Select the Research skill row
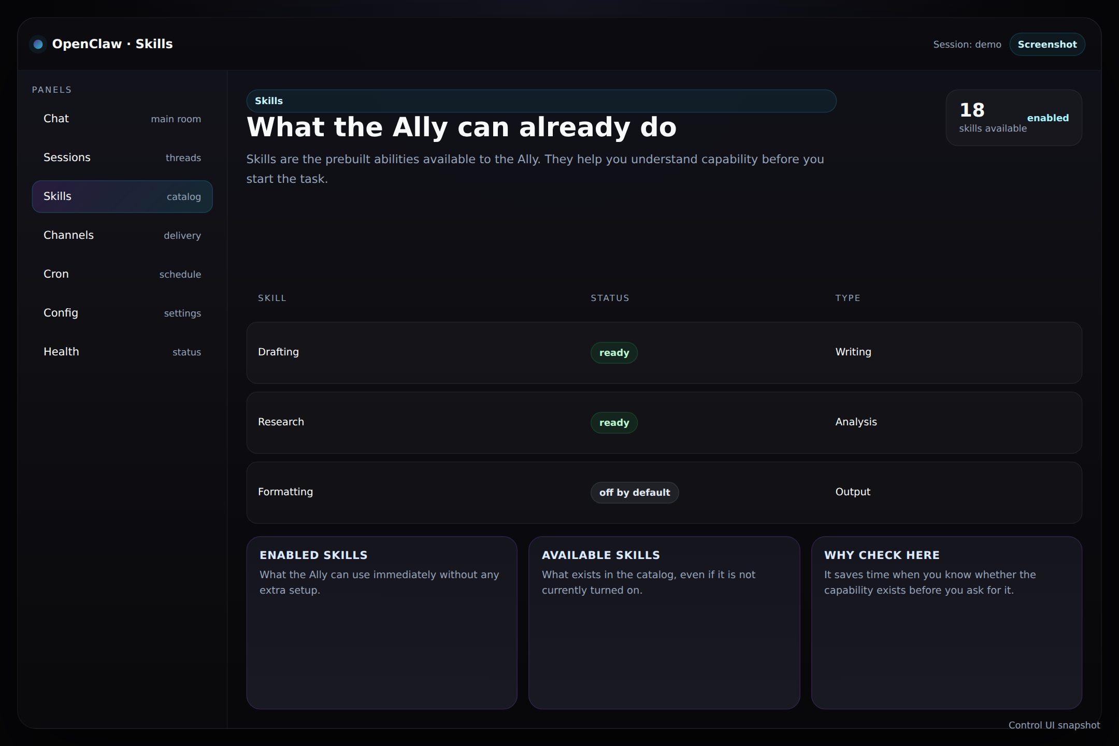This screenshot has height=746, width=1119. pos(664,423)
